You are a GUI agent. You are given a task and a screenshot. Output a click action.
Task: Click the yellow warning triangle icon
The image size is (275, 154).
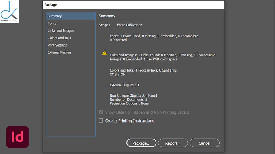[104, 53]
